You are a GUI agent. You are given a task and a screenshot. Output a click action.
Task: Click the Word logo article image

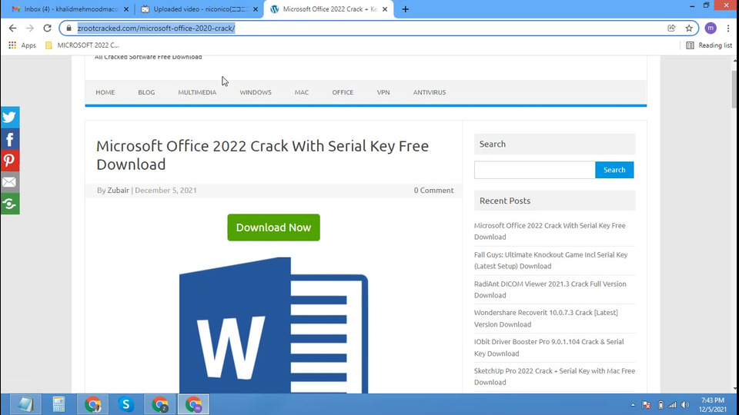273,324
